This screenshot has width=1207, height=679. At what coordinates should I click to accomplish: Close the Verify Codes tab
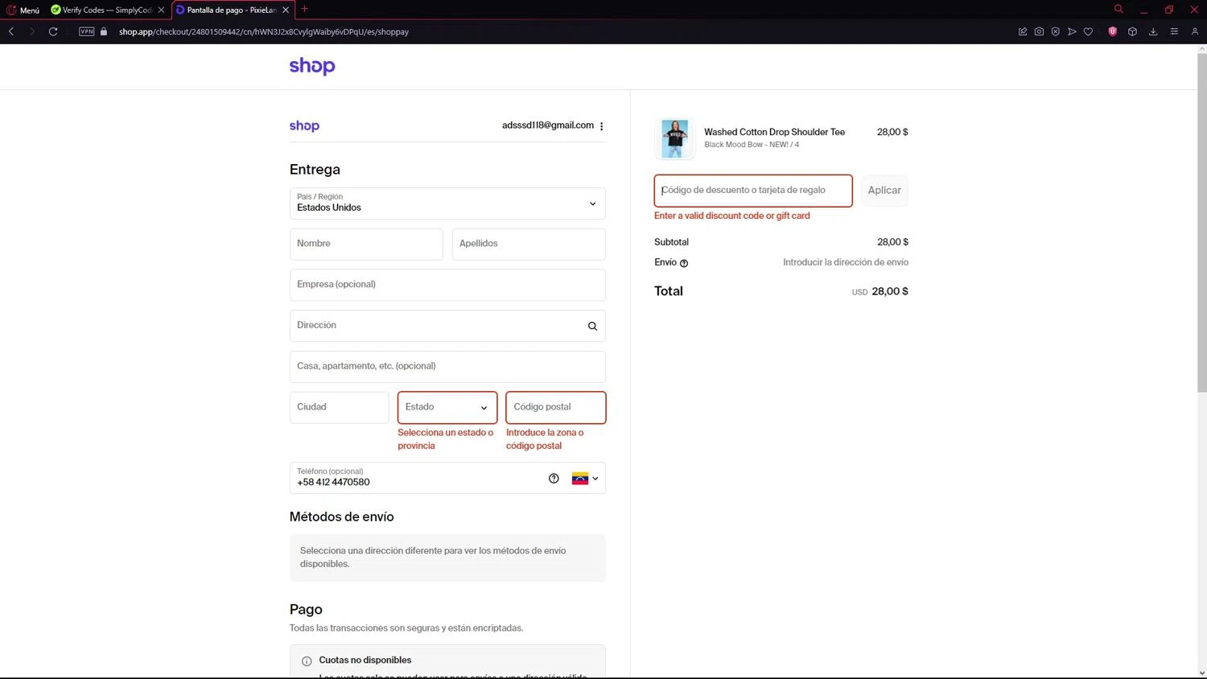161,10
